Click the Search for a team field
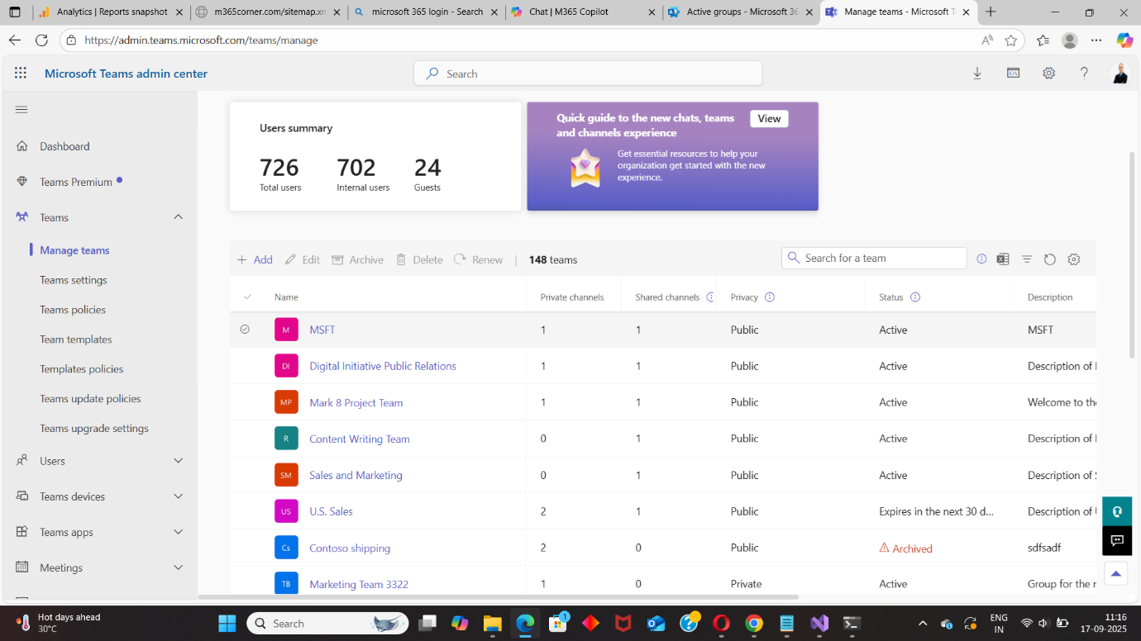Image resolution: width=1141 pixels, height=641 pixels. click(881, 259)
